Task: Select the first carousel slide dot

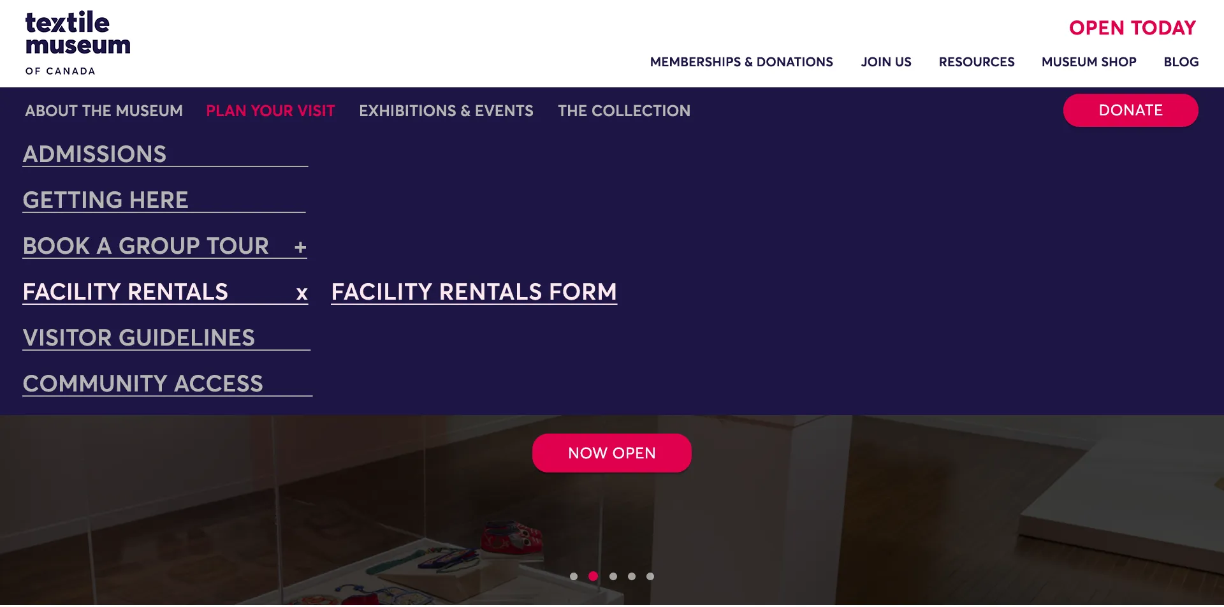Action: (574, 576)
